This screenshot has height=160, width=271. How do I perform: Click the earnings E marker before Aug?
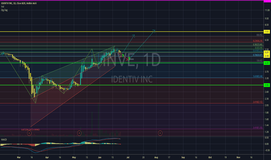160,133
